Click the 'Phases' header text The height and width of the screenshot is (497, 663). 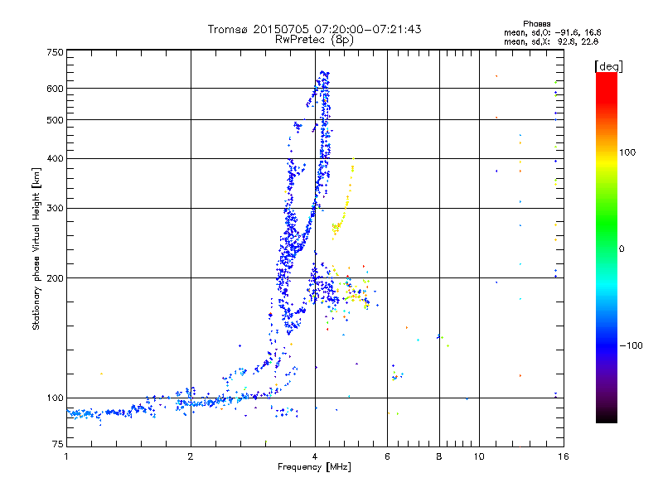pyautogui.click(x=536, y=24)
